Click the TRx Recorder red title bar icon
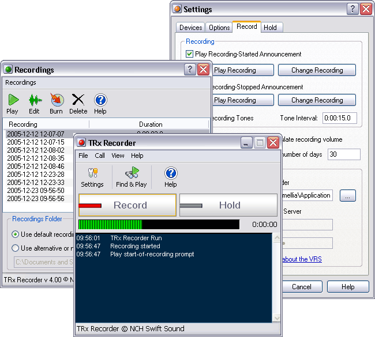 (81, 143)
